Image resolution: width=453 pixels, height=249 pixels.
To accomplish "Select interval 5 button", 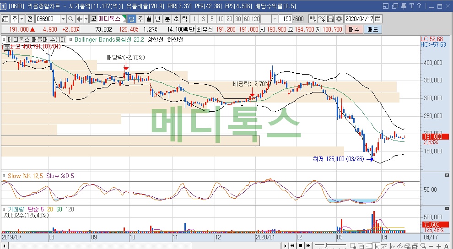I will pos(212,19).
